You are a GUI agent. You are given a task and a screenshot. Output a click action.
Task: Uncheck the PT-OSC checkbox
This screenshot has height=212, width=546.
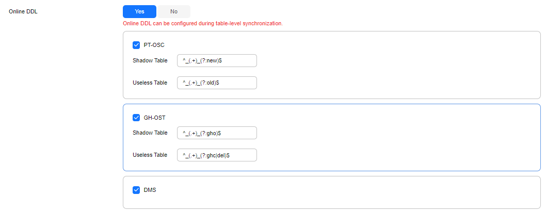pos(136,45)
